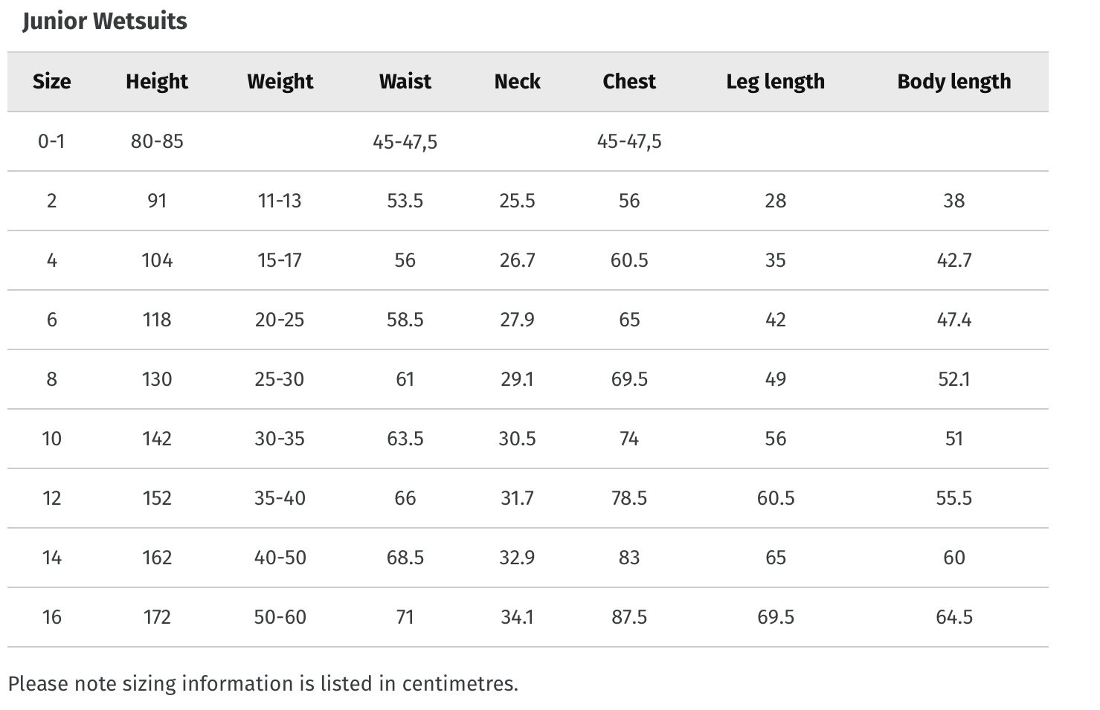1100x710 pixels.
Task: Click the 60.5 leg length cell
Action: [776, 498]
